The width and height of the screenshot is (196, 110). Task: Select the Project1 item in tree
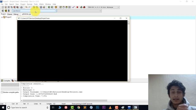tap(9, 17)
